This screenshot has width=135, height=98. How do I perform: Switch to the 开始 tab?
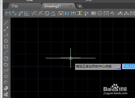(15, 6)
